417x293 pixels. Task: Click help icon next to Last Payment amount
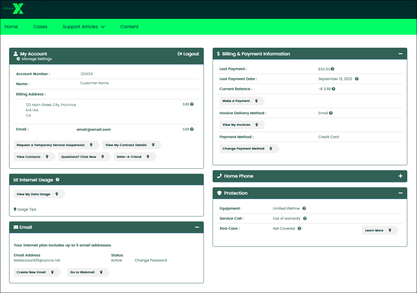pyautogui.click(x=332, y=69)
